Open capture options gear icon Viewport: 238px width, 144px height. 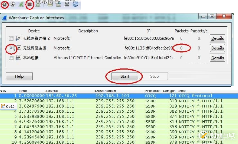[13, 4]
